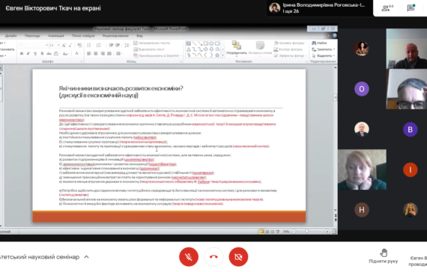This screenshot has width=427, height=272.
Task: Click the Найти find icon in ribbon
Action: pos(319,43)
